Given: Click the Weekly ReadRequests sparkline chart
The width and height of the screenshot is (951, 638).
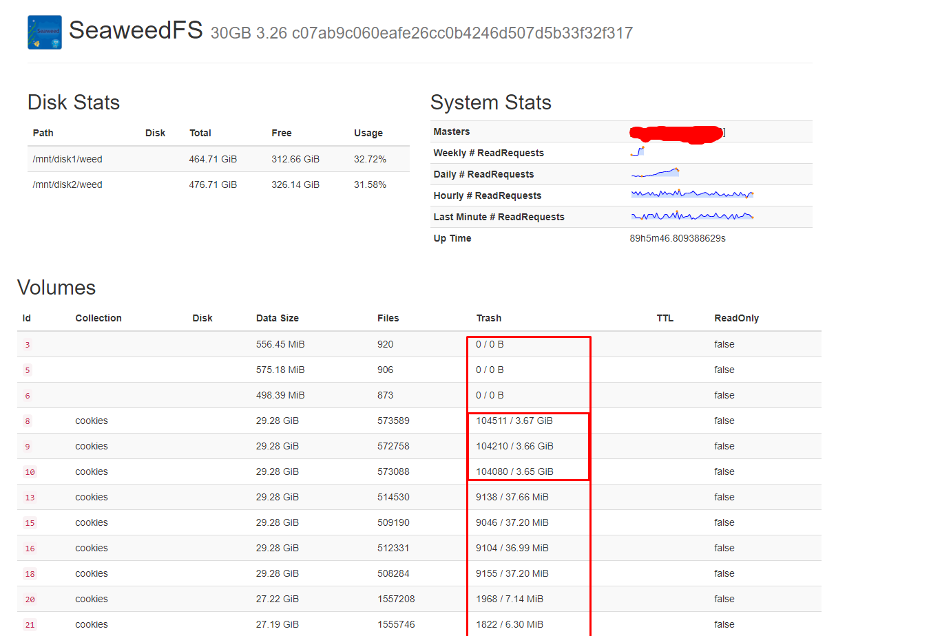Looking at the screenshot, I should click(x=638, y=151).
